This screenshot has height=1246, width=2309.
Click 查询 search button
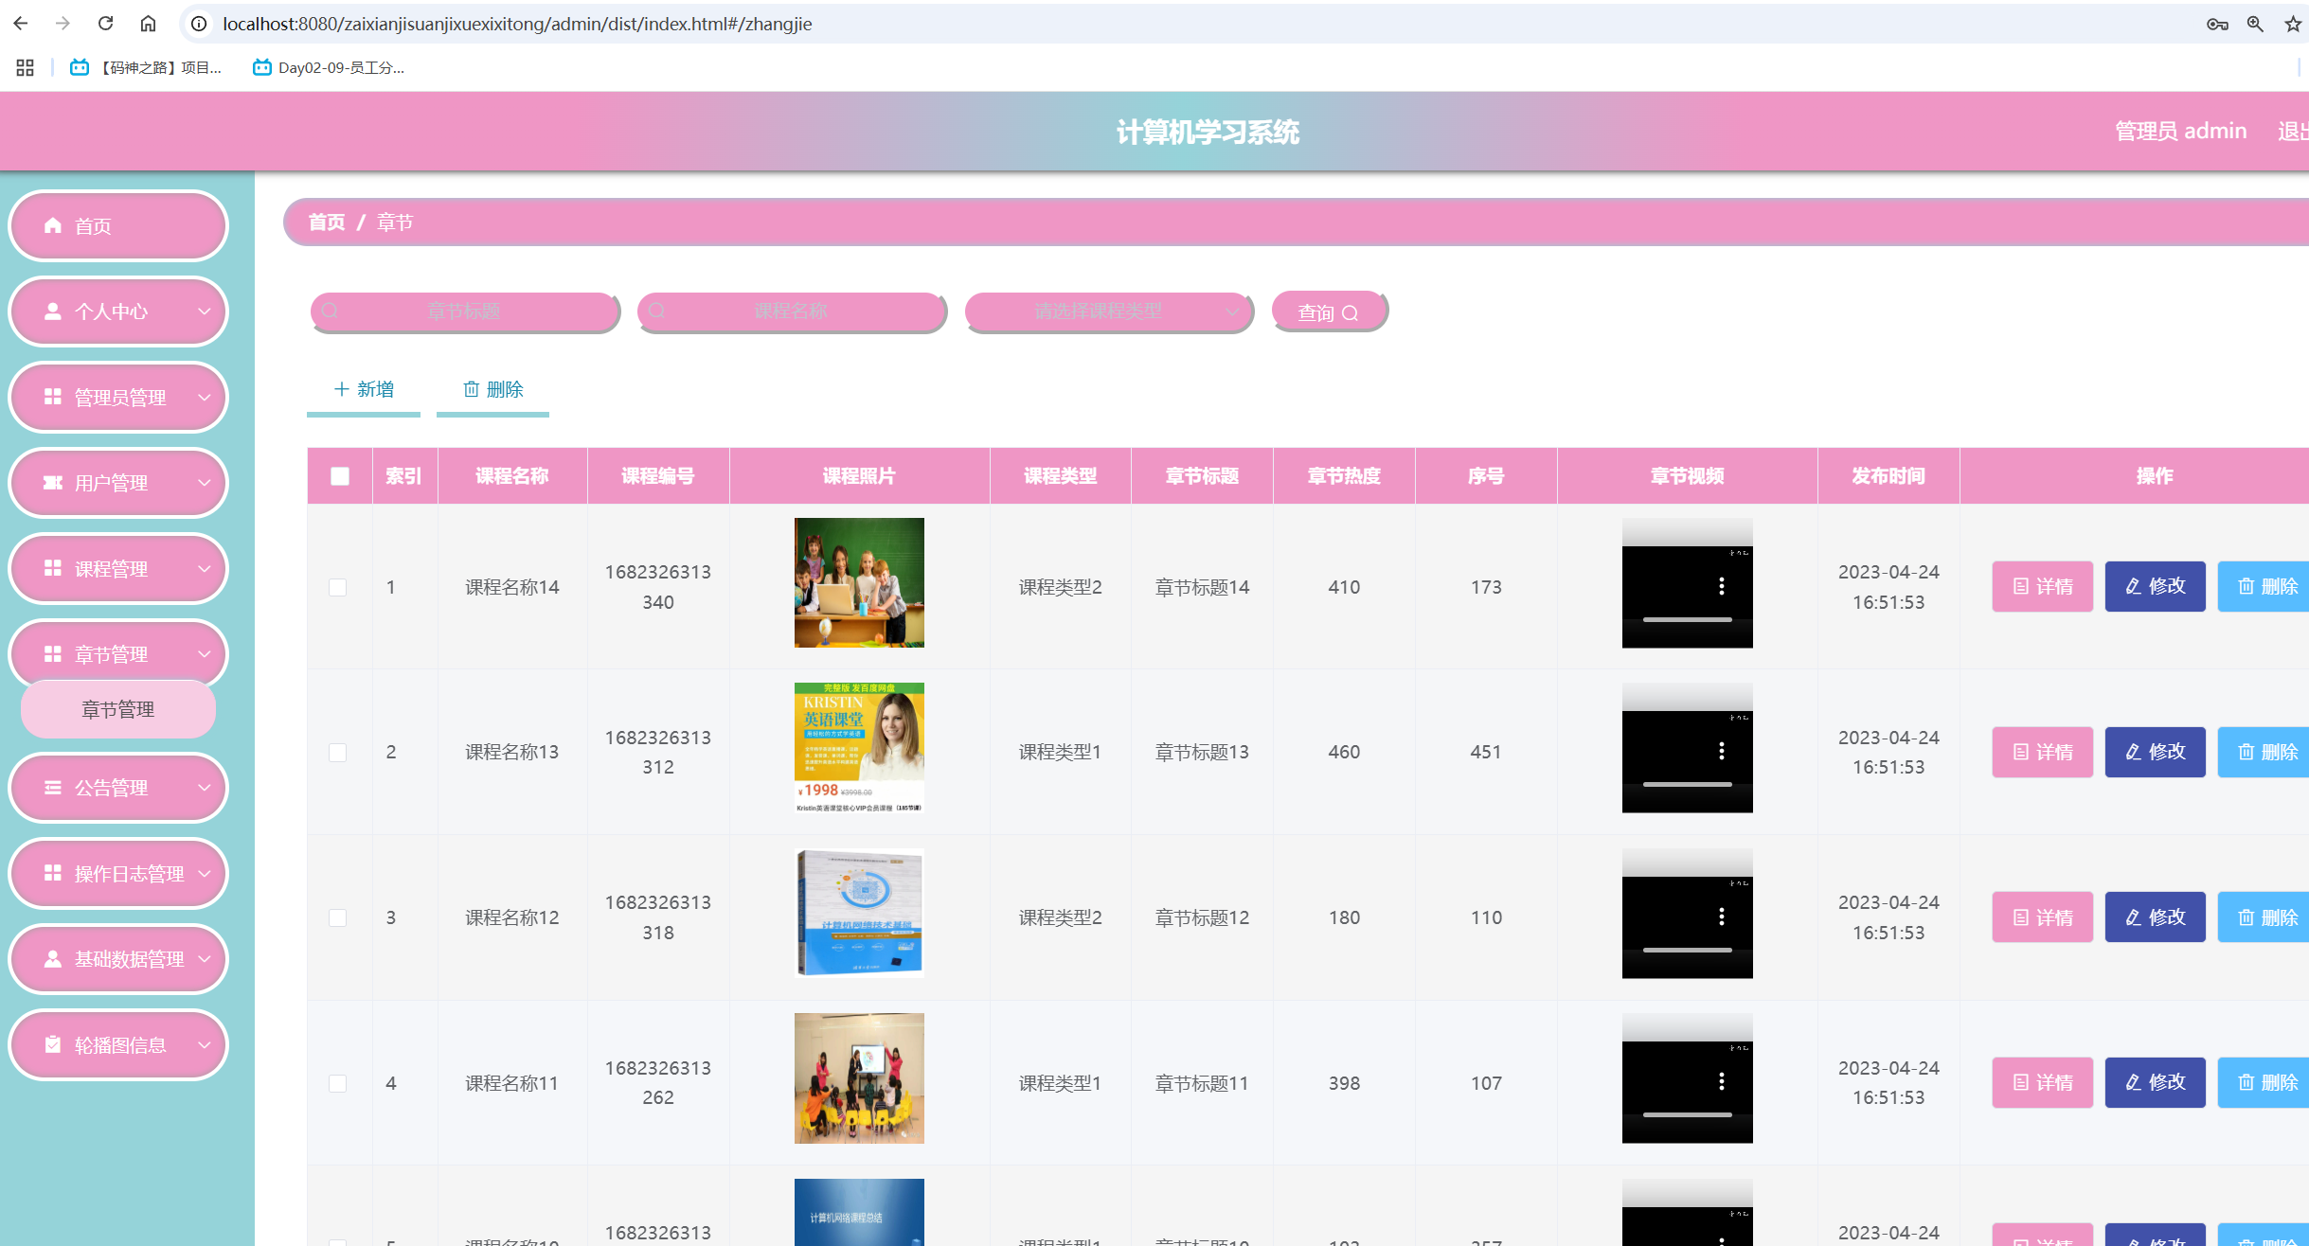(1329, 311)
